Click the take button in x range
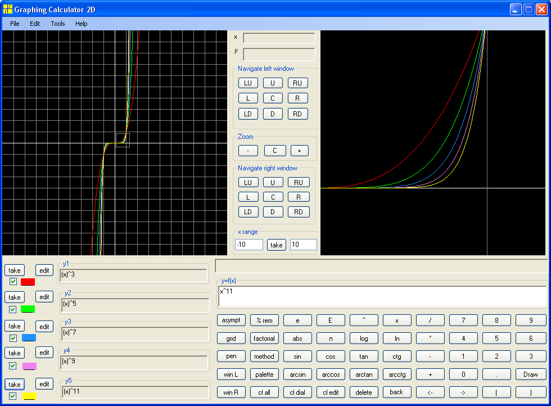Viewport: 551px width, 406px height. coord(277,245)
